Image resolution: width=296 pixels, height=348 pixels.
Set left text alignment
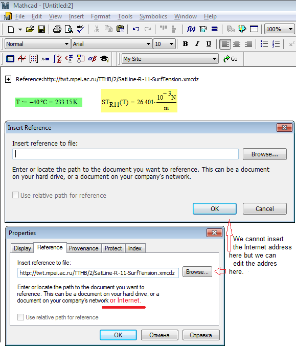click(225, 44)
